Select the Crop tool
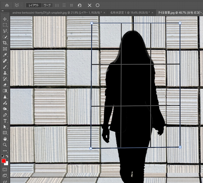 (5, 43)
